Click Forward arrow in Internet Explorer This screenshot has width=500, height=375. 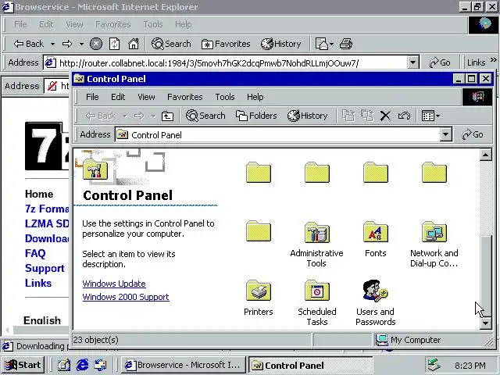coord(67,44)
